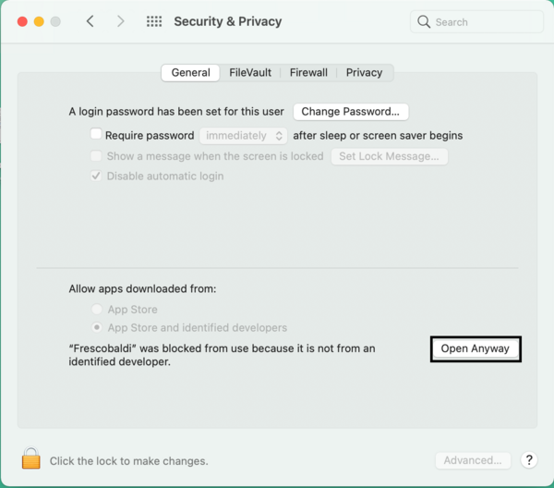This screenshot has height=488, width=554.
Task: Click the back arrow in the toolbar
Action: pos(90,21)
